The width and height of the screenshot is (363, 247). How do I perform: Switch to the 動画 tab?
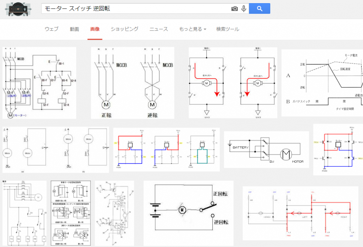click(x=74, y=29)
